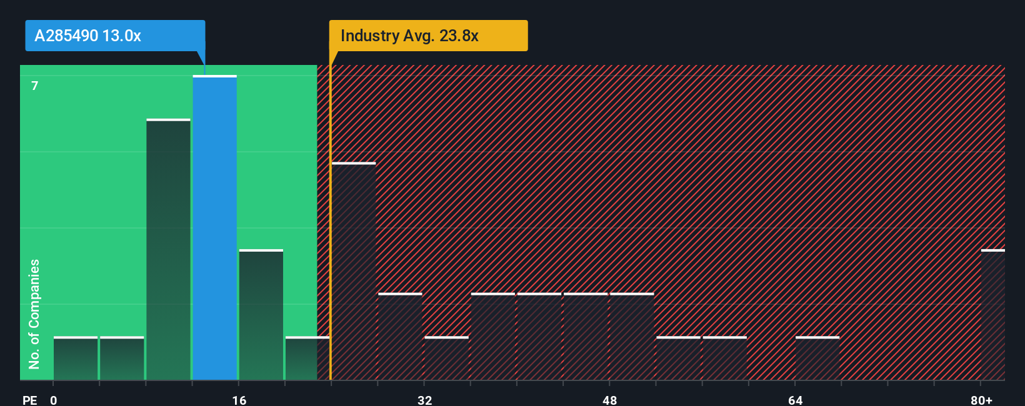Click the Industry Avg. 23.8x label
The height and width of the screenshot is (406, 1025).
click(429, 36)
